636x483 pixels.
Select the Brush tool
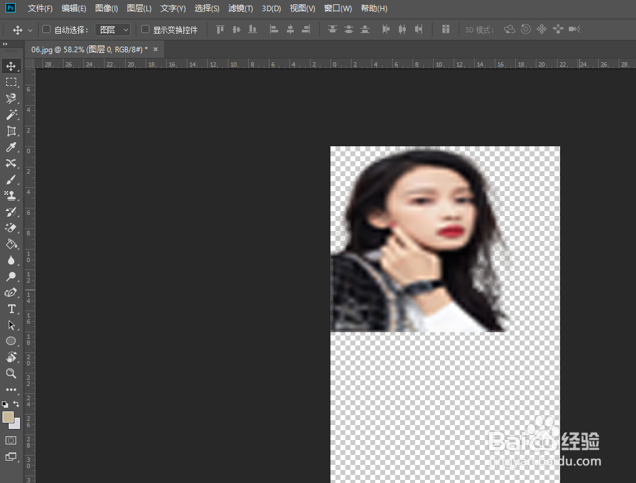[11, 180]
